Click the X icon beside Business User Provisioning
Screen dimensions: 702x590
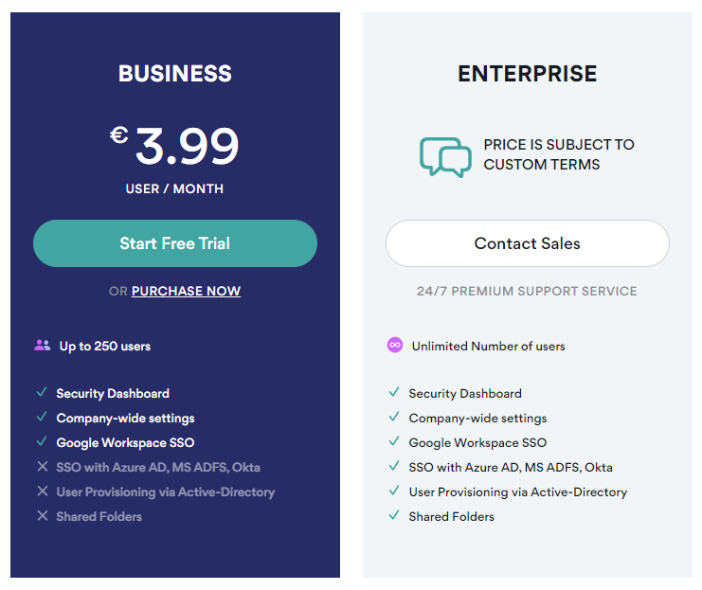(x=43, y=492)
